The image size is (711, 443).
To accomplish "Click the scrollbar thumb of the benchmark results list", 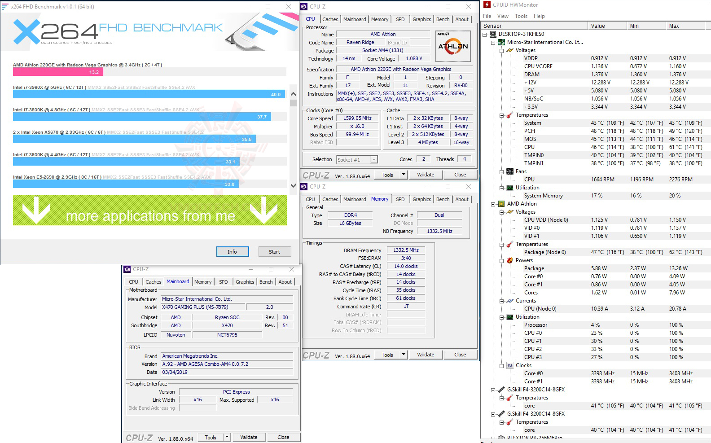I will [x=294, y=103].
